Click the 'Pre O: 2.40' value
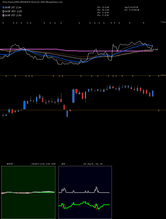The width and height of the screenshot is (166, 219). click(x=103, y=7)
